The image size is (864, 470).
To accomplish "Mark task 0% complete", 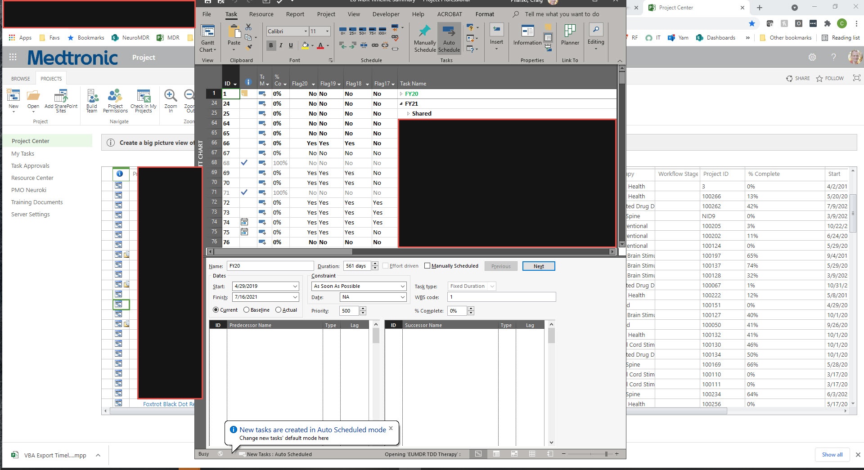I will [343, 31].
